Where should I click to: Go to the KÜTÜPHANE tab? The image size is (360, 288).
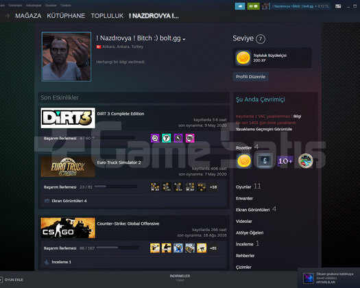point(66,16)
